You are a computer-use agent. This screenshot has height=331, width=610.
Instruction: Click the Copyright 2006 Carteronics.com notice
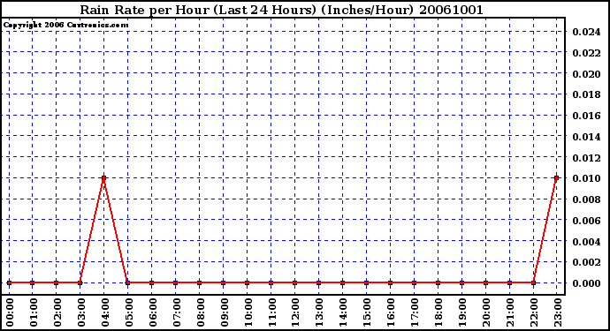(65, 25)
